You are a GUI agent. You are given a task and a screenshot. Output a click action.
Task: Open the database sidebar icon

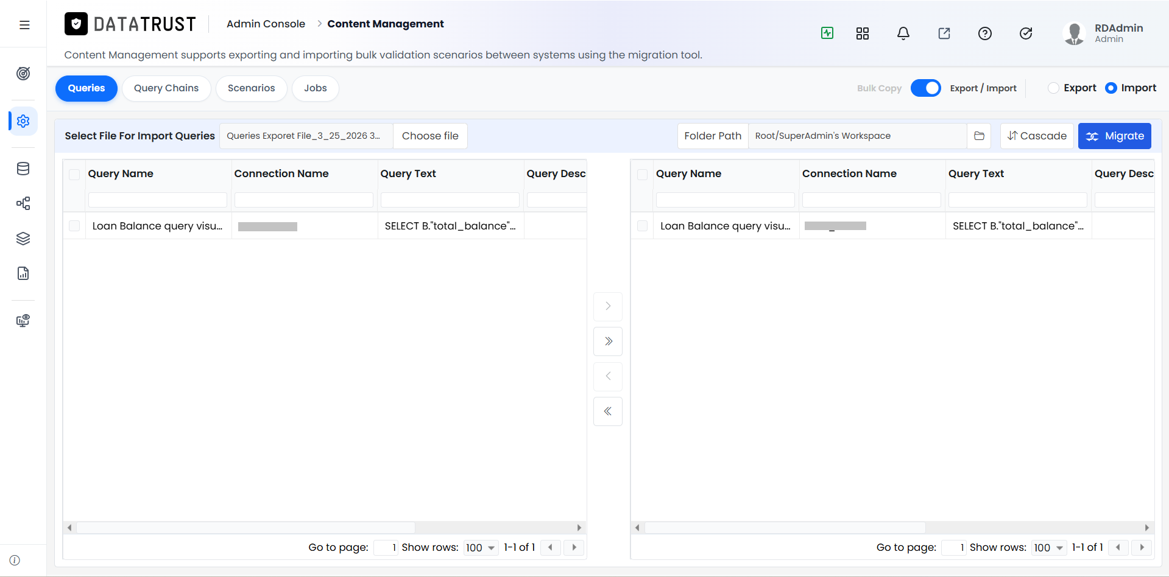(x=23, y=169)
